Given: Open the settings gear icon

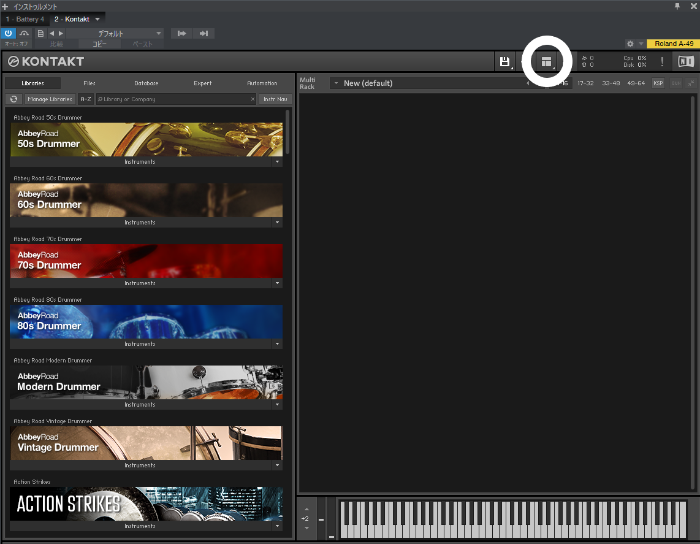Looking at the screenshot, I should [630, 44].
